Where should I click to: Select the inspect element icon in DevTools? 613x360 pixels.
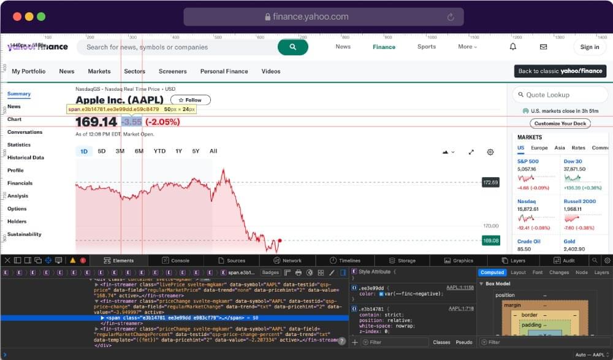48,260
